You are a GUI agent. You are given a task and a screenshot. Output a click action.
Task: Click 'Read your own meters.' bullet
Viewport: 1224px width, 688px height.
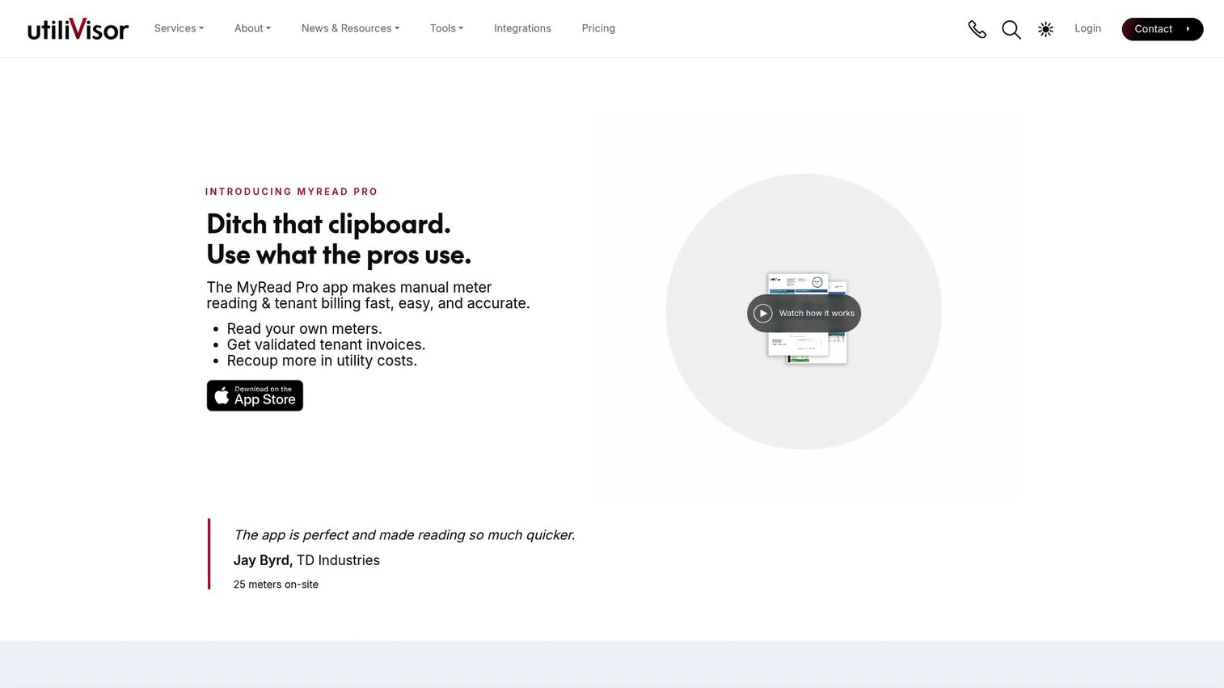(304, 329)
